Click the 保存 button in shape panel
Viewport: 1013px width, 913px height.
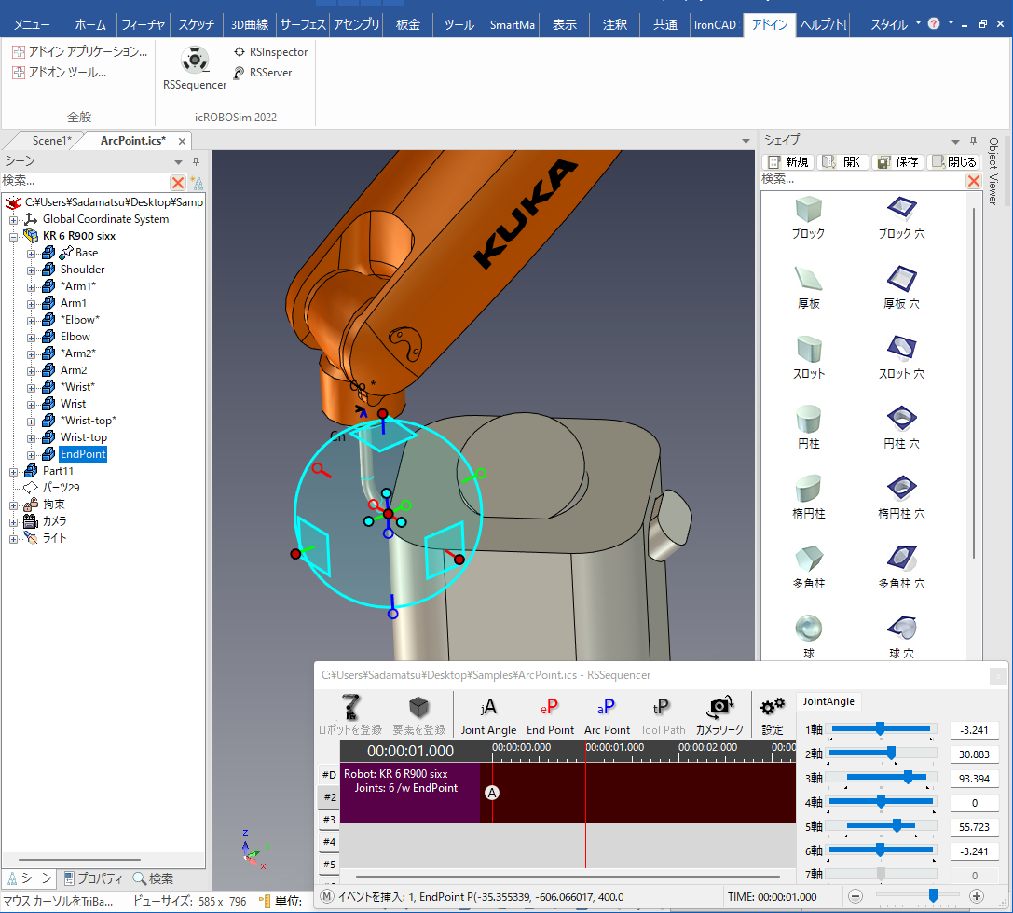[897, 162]
